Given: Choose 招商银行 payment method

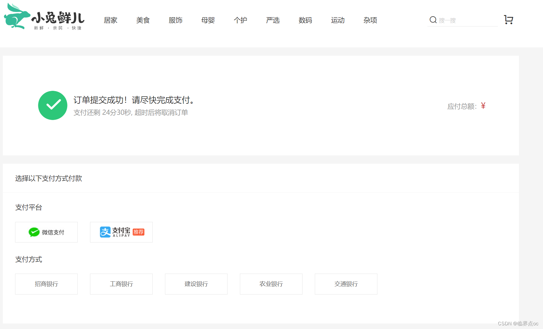Looking at the screenshot, I should point(46,284).
